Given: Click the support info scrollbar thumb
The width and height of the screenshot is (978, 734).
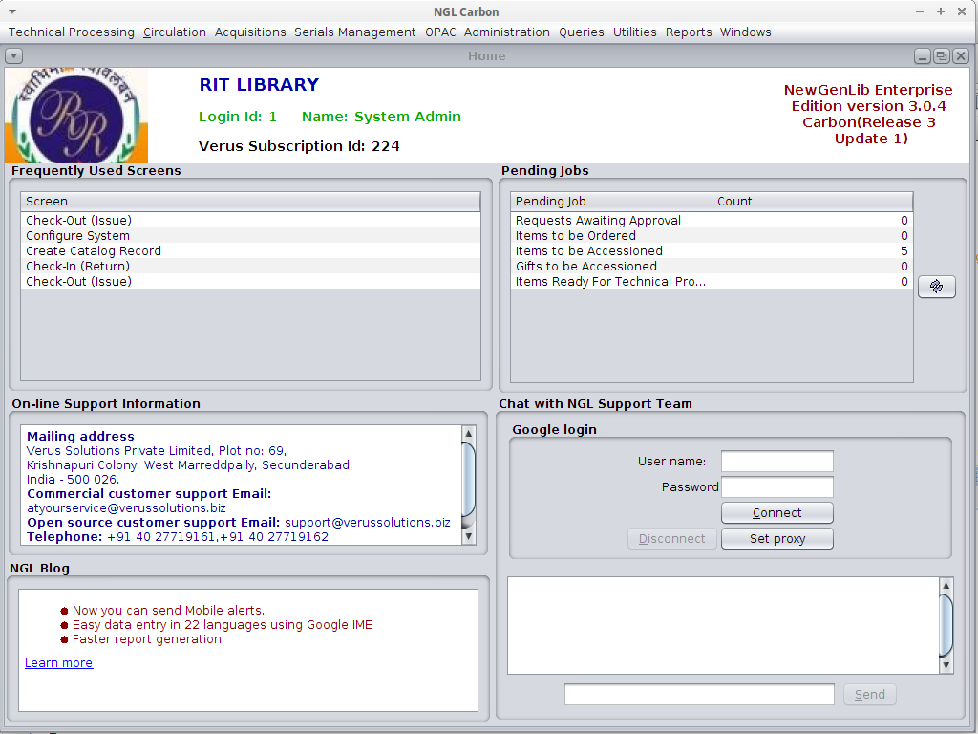Looking at the screenshot, I should (x=468, y=480).
